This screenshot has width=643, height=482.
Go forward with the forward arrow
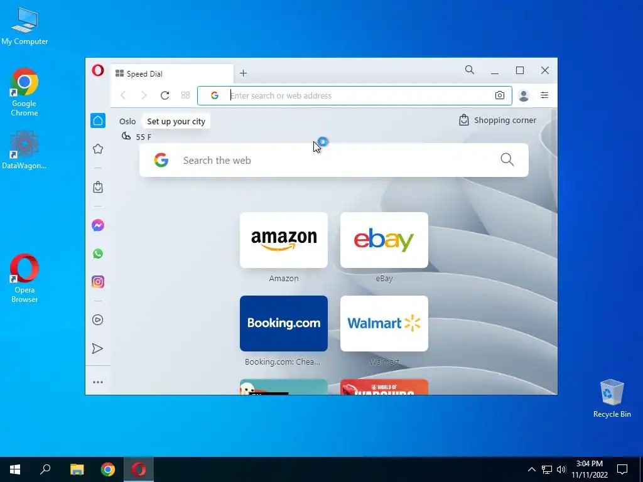pos(144,95)
